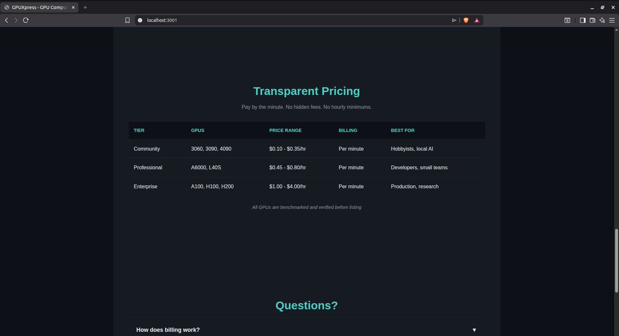The image size is (619, 336).
Task: Go back to the previous page
Action: click(6, 20)
